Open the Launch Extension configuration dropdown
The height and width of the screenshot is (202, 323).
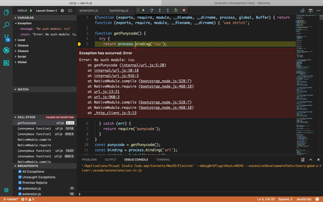(46, 11)
